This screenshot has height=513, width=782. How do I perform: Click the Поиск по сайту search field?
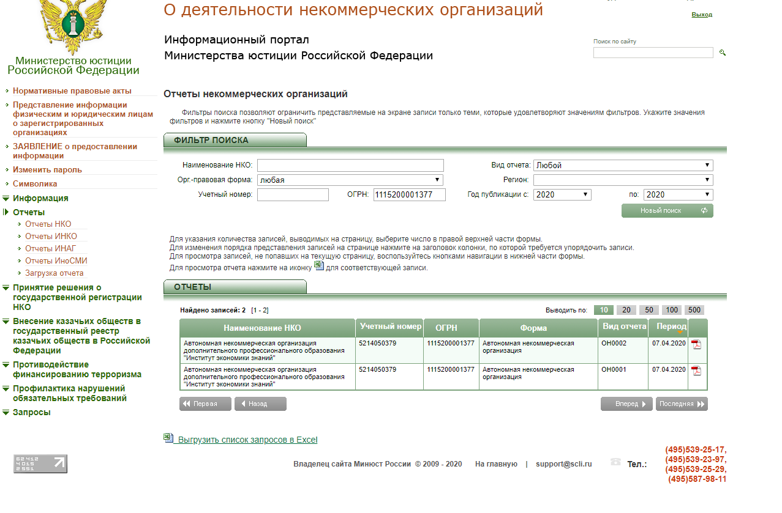653,53
